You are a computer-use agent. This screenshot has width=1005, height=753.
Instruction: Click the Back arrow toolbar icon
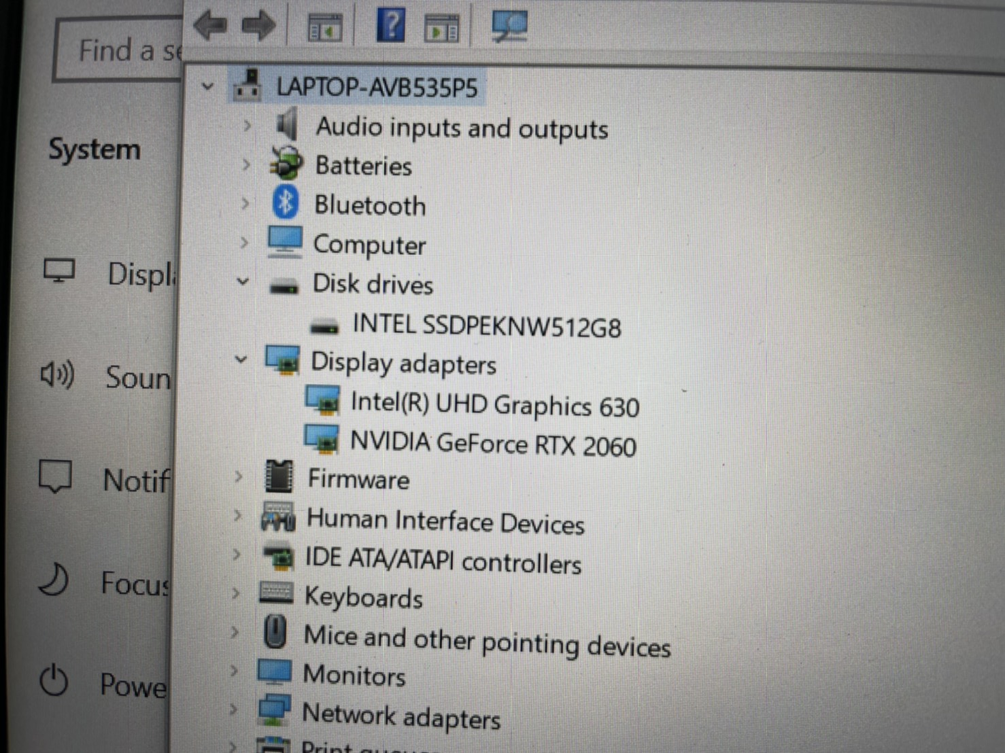coord(210,27)
